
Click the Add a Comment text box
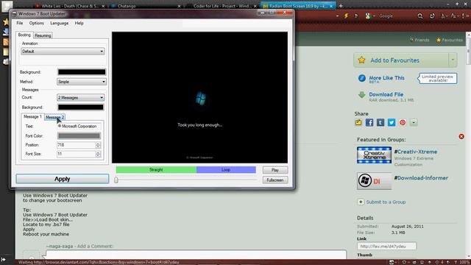coord(196,254)
